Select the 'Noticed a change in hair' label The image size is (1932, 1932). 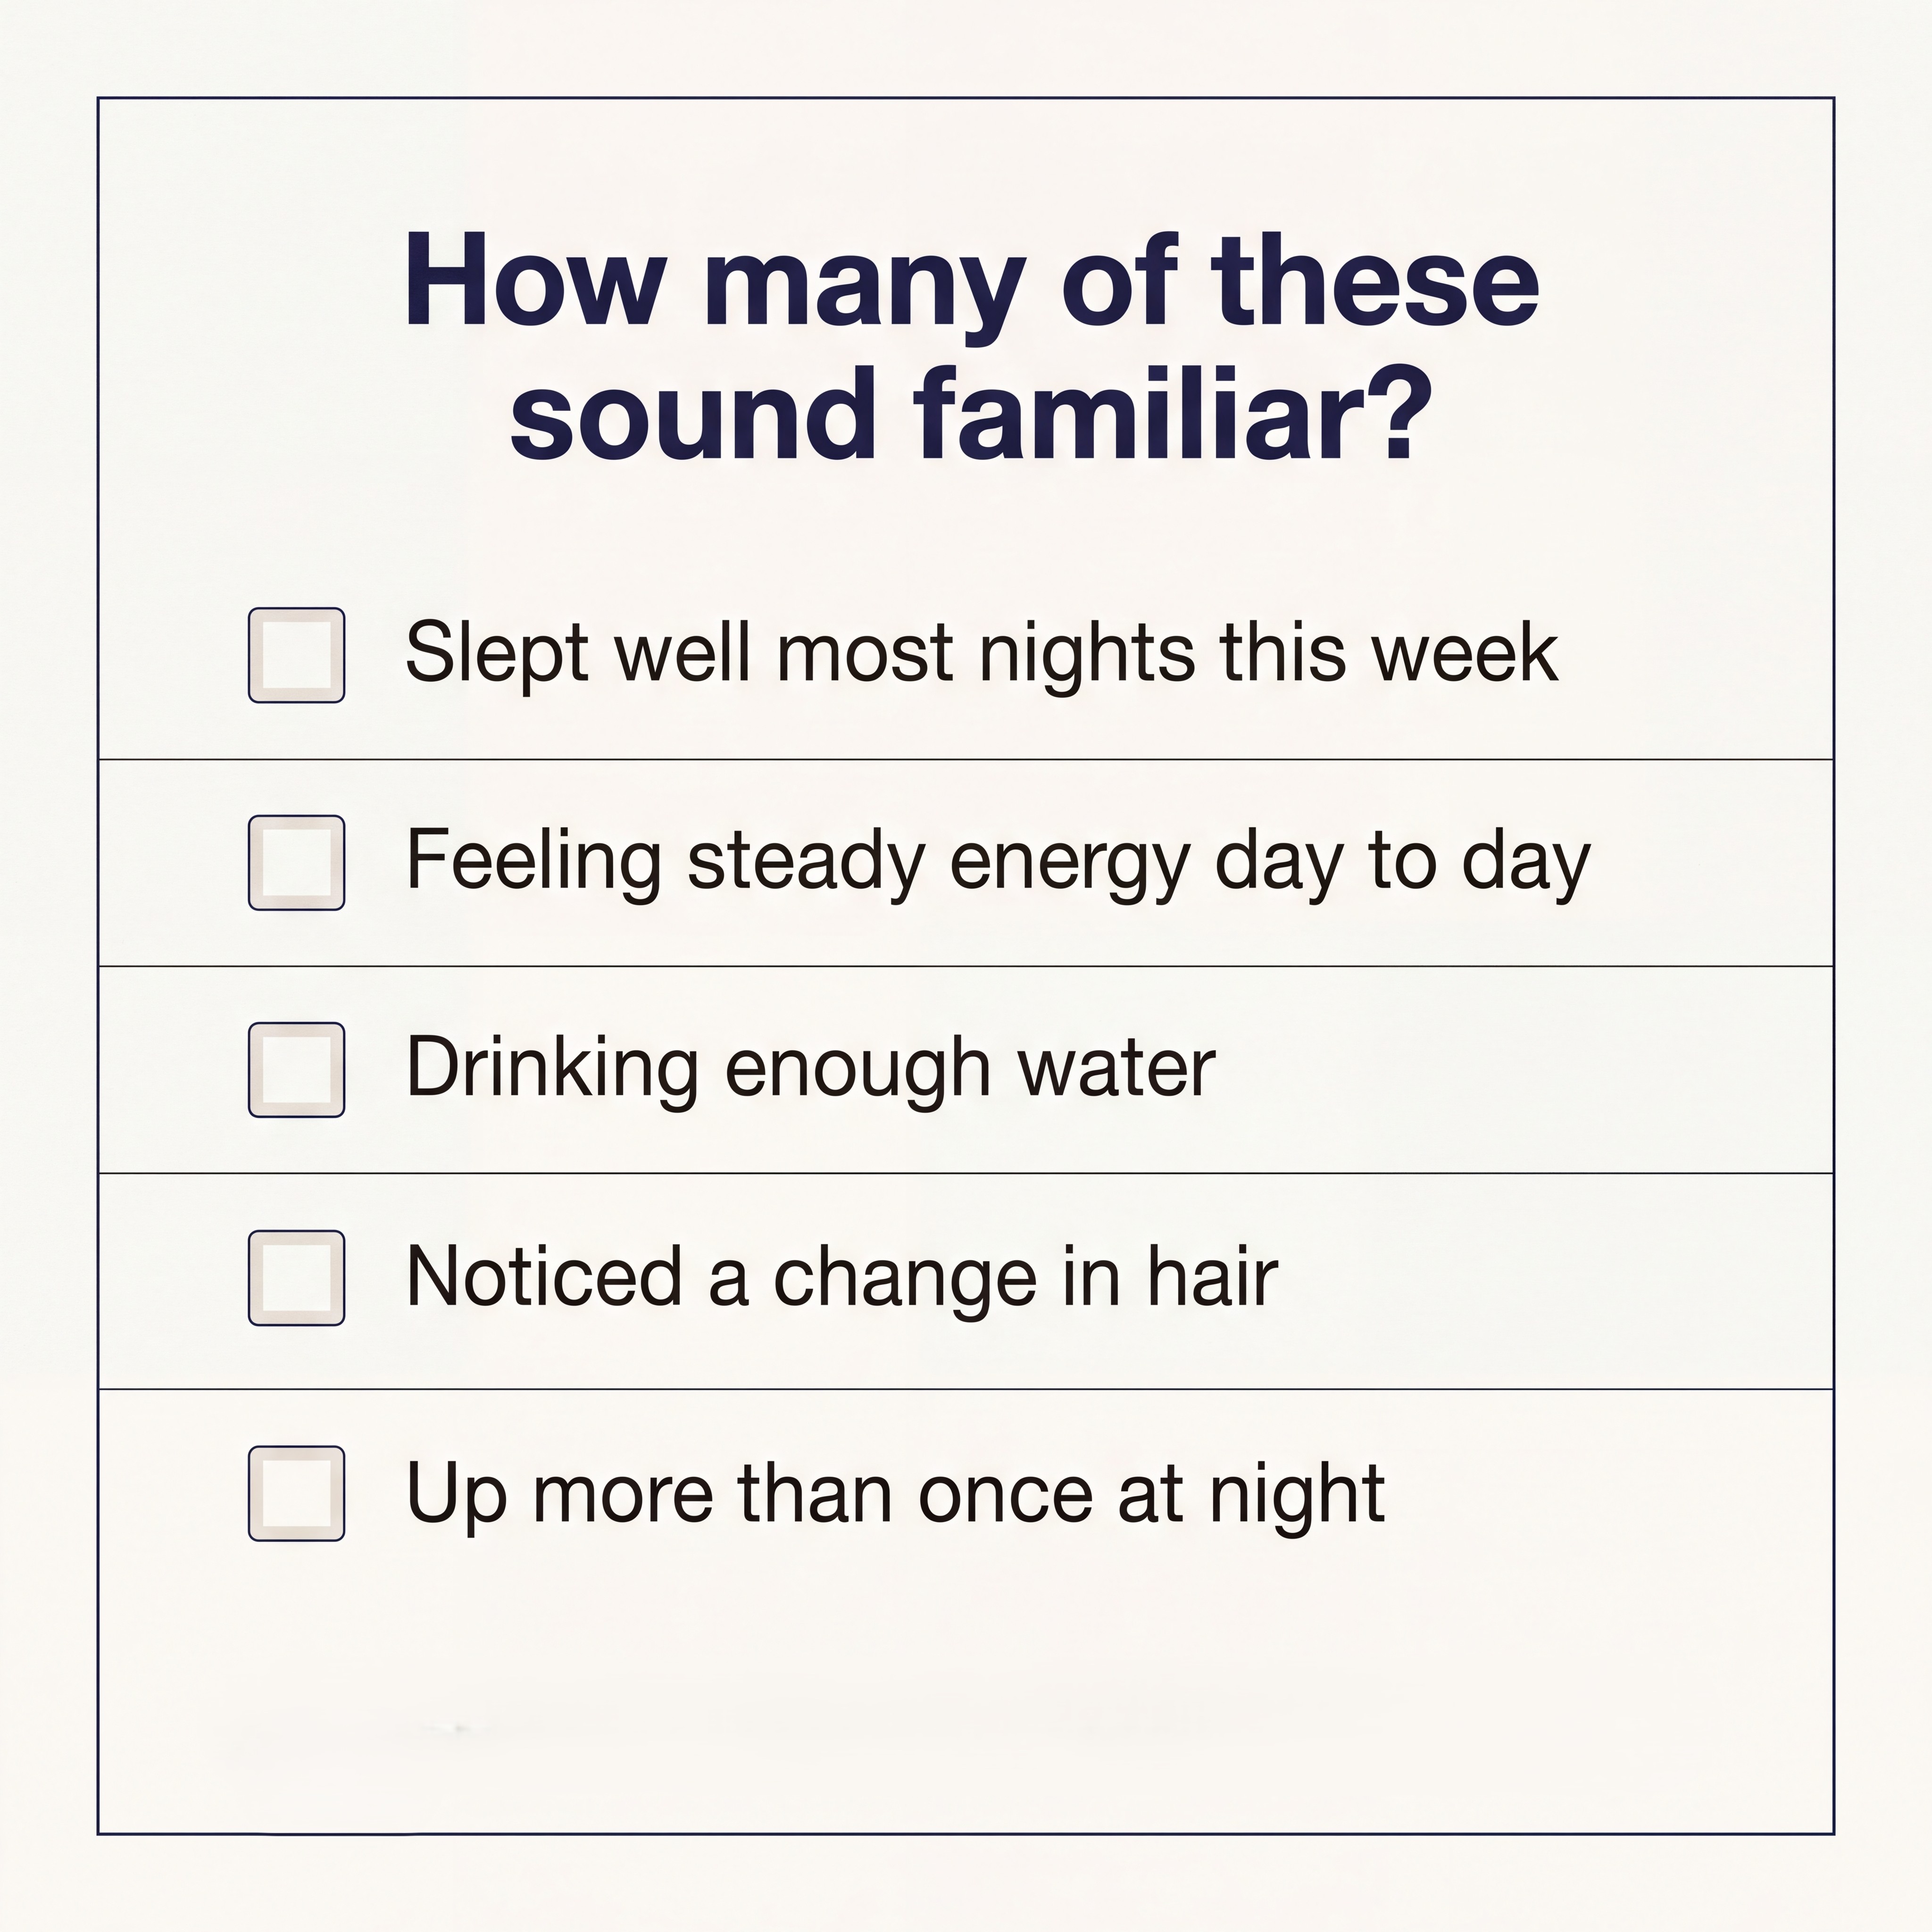[x=842, y=1278]
